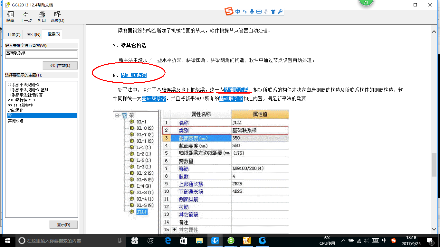Collapse the 梁 tree root node

tap(117, 115)
